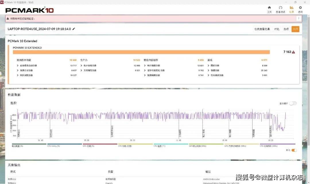Click the 性能数据 section heading
This screenshot has width=310, height=184.
[14, 95]
